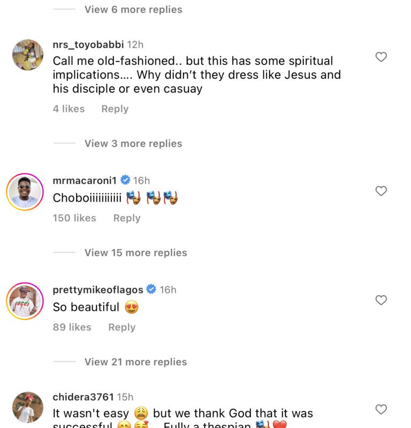Open prettymikeoflagos username link
Image resolution: width=411 pixels, height=428 pixels.
click(98, 289)
